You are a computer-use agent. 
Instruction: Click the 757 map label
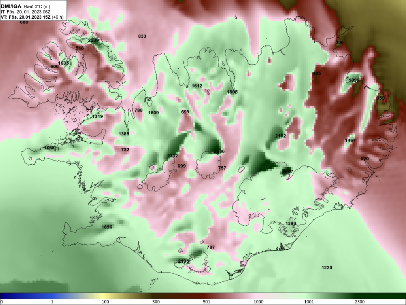(x=222, y=168)
